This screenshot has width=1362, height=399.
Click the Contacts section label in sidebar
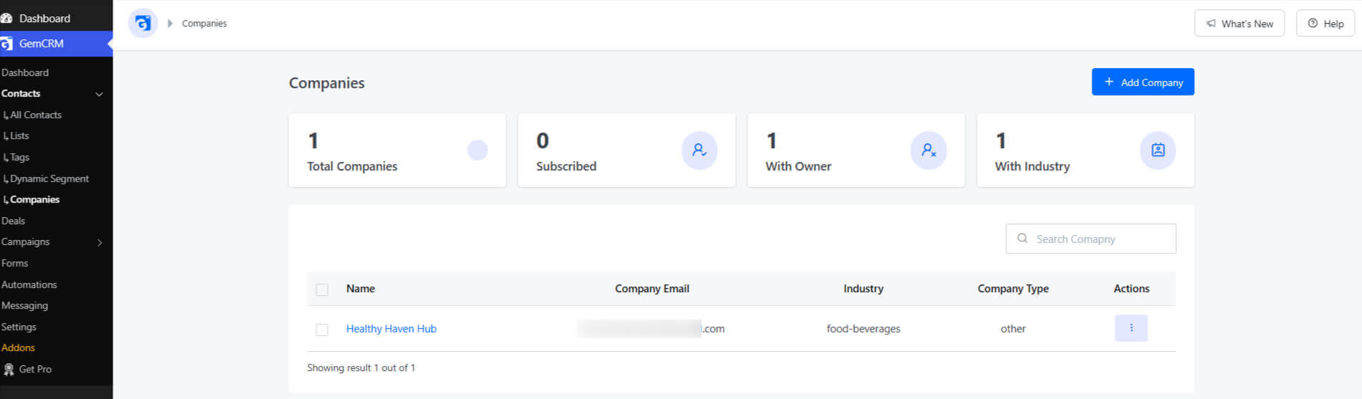click(x=21, y=93)
